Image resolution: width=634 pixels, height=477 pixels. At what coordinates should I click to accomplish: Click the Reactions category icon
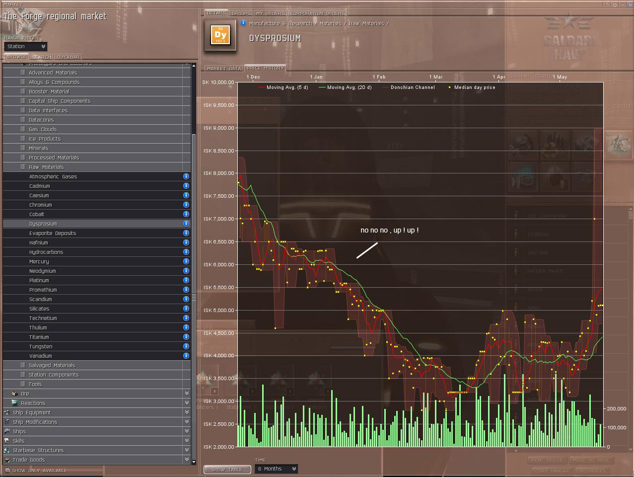[14, 403]
